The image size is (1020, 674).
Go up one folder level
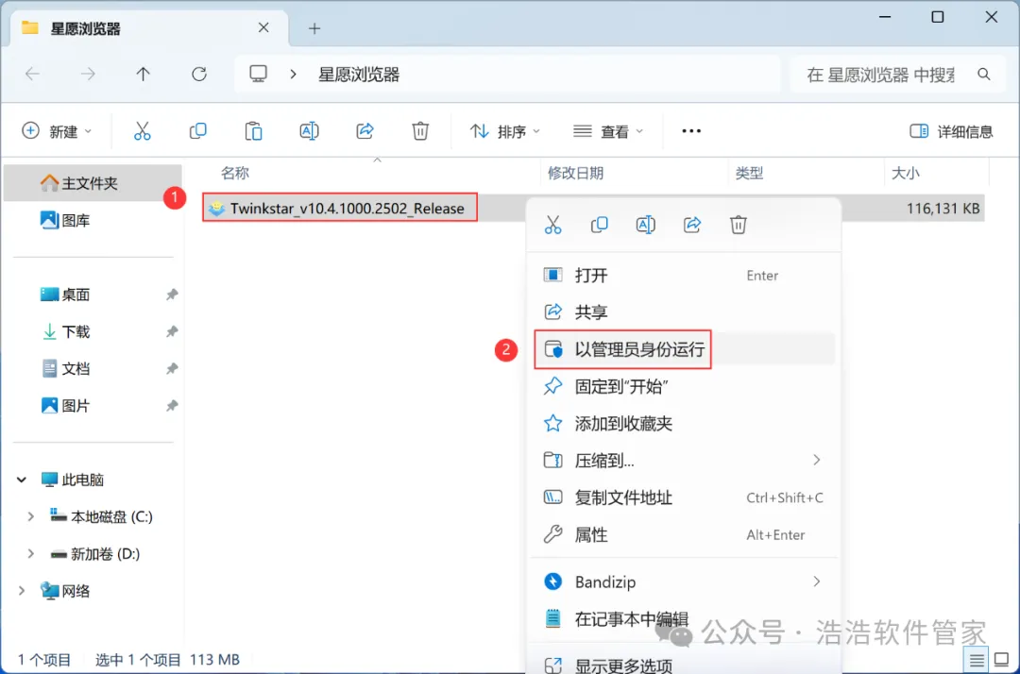144,74
